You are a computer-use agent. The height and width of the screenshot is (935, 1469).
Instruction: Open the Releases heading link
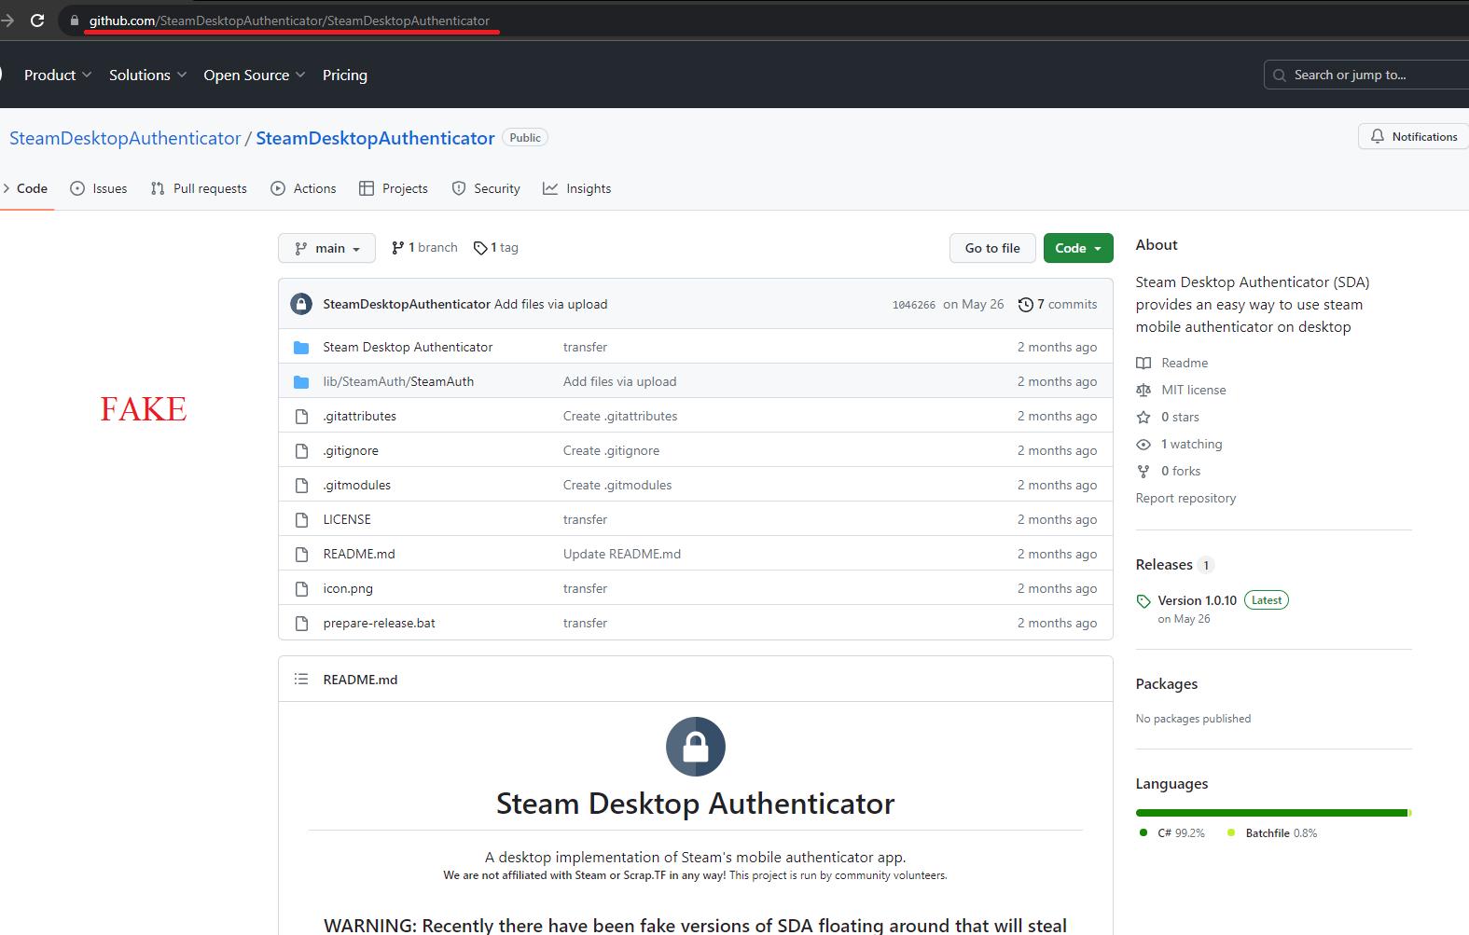[x=1164, y=565]
